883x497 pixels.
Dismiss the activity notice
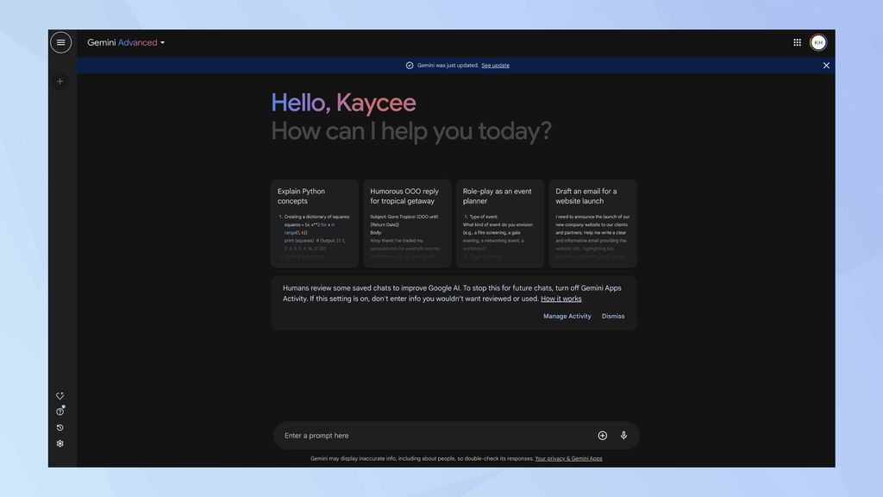point(613,316)
